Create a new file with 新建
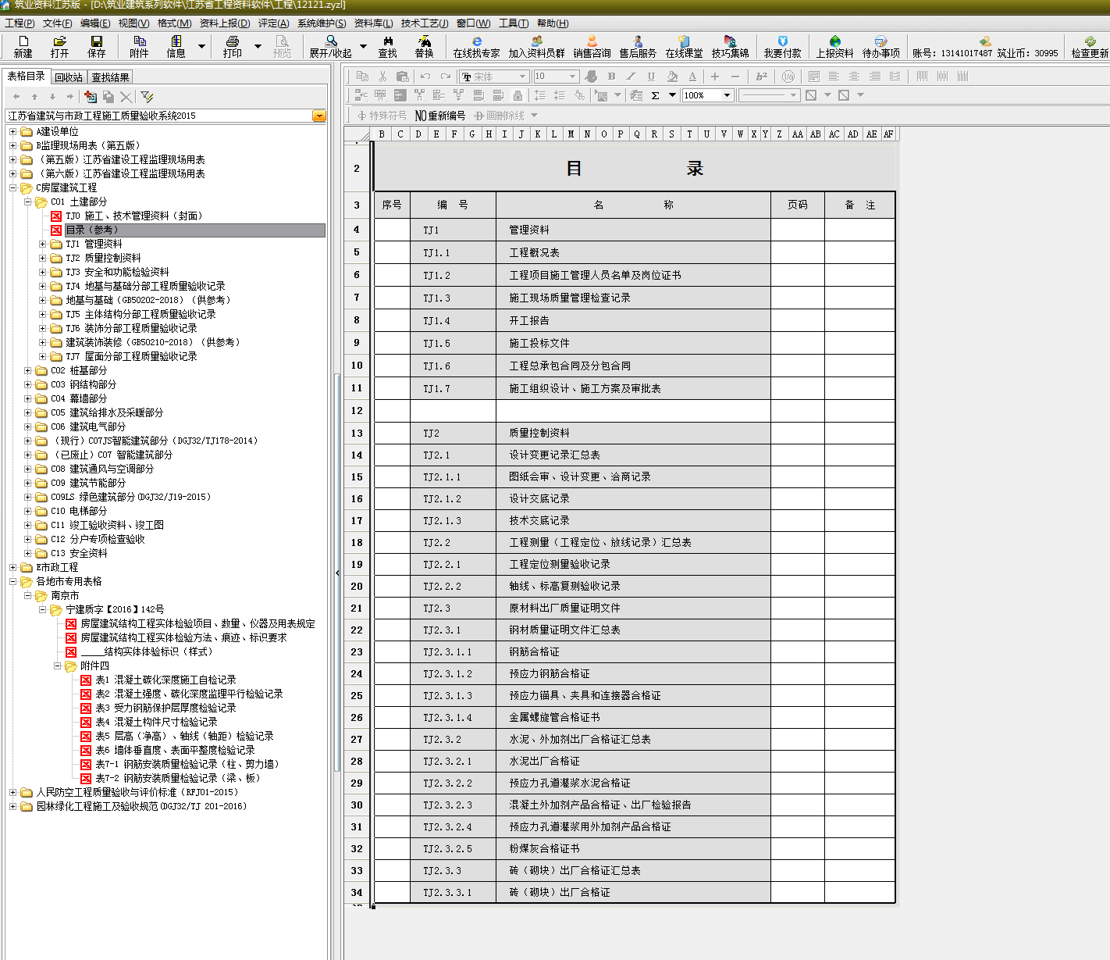This screenshot has height=960, width=1110. (x=23, y=46)
